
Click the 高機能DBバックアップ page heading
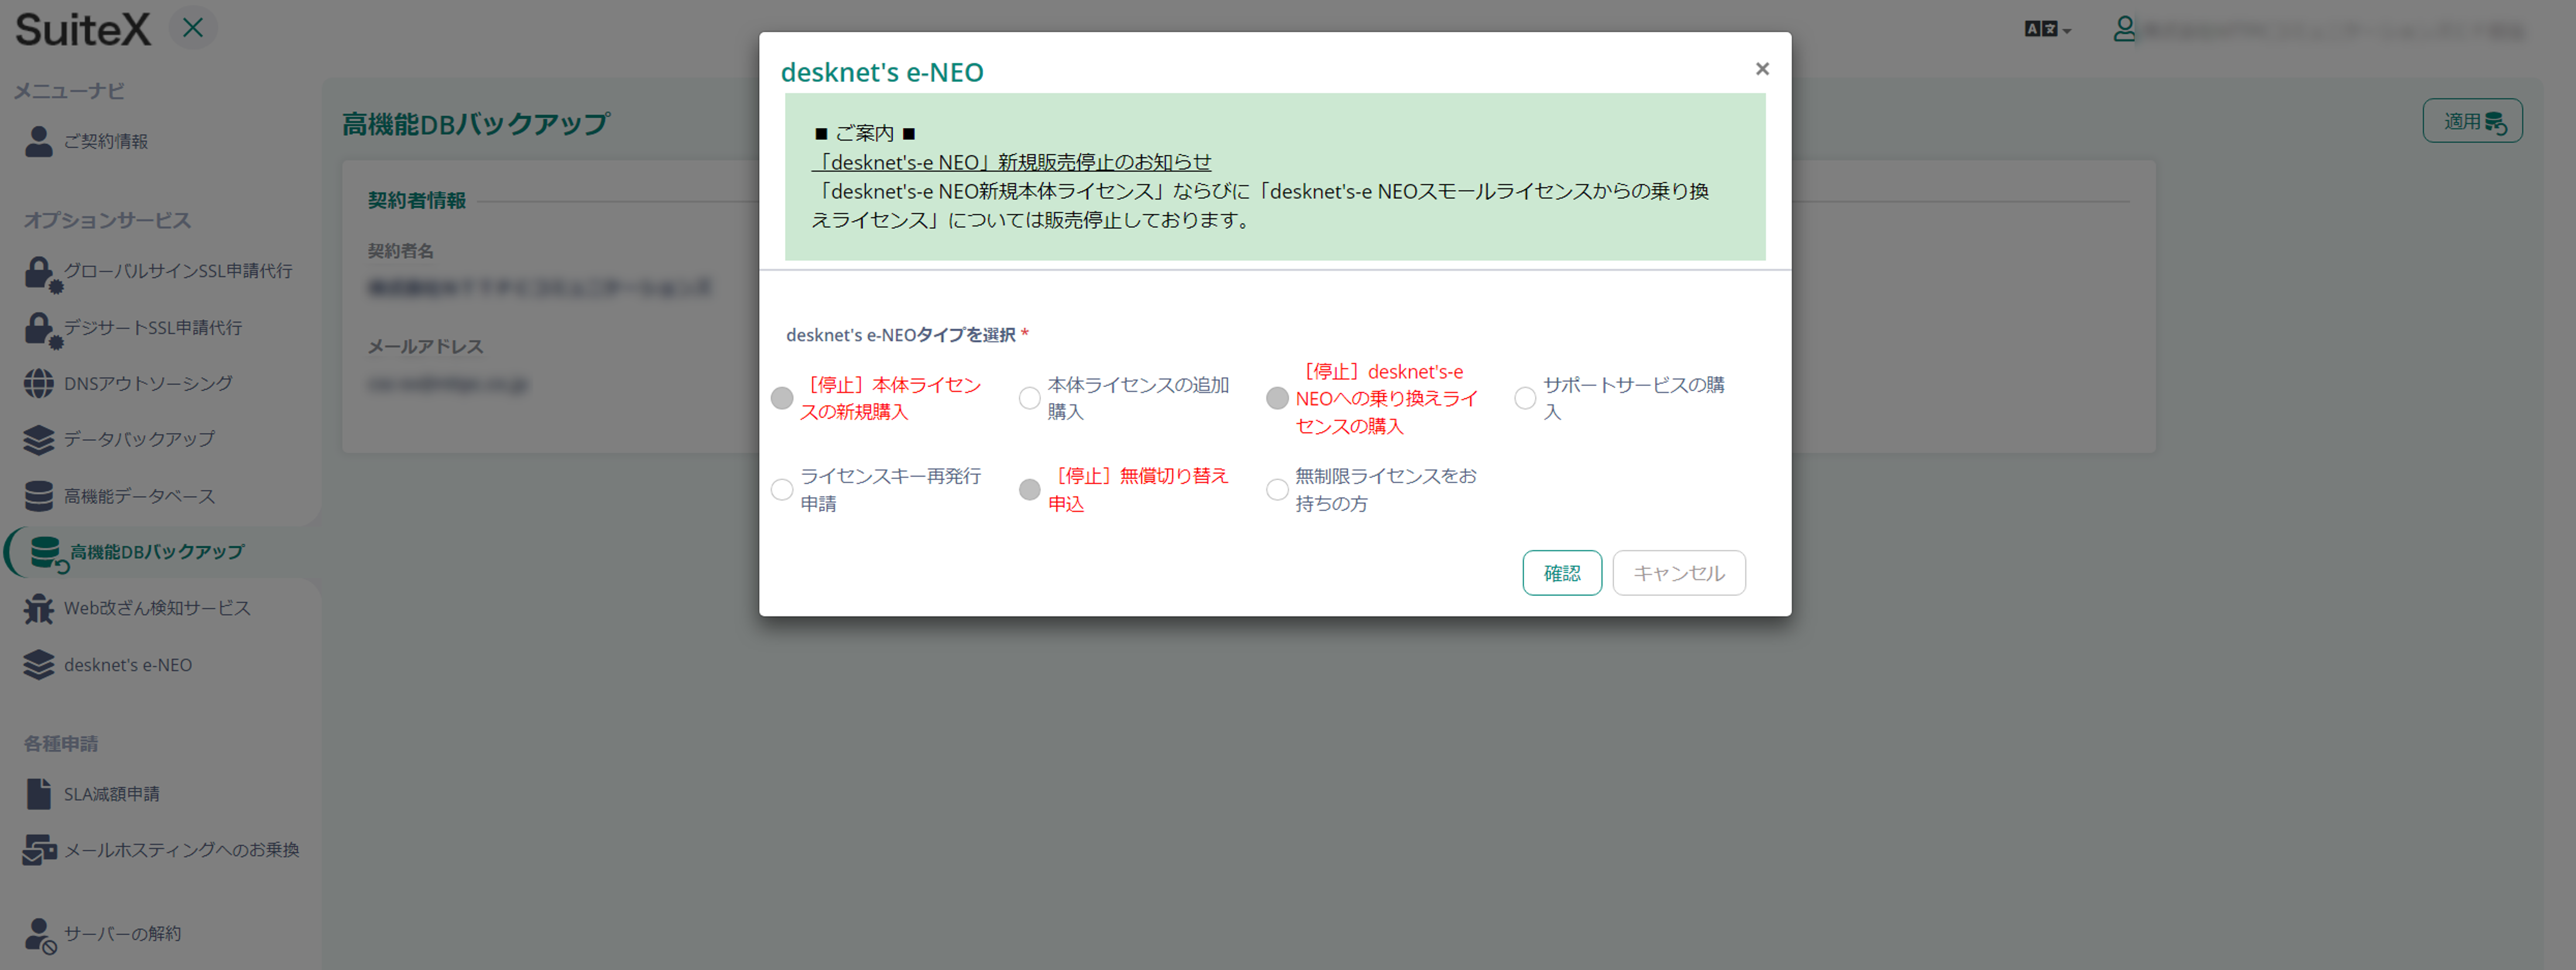pos(476,124)
